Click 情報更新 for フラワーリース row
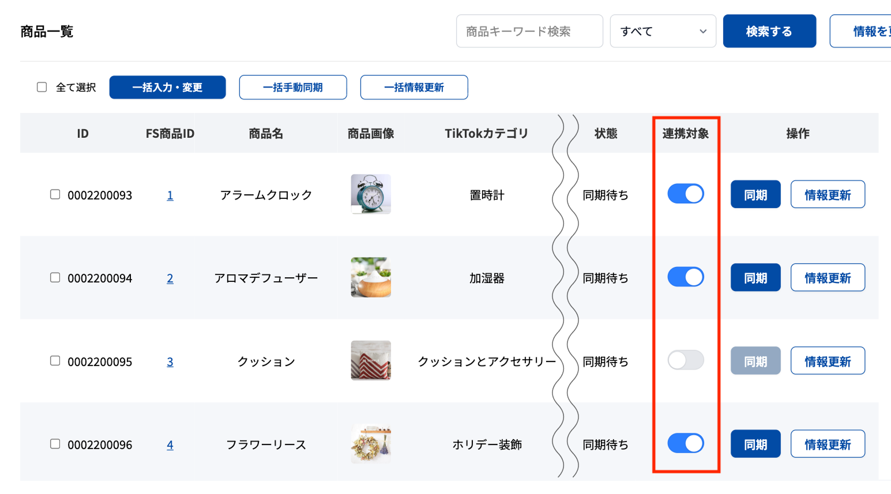The image size is (891, 494). (x=828, y=443)
